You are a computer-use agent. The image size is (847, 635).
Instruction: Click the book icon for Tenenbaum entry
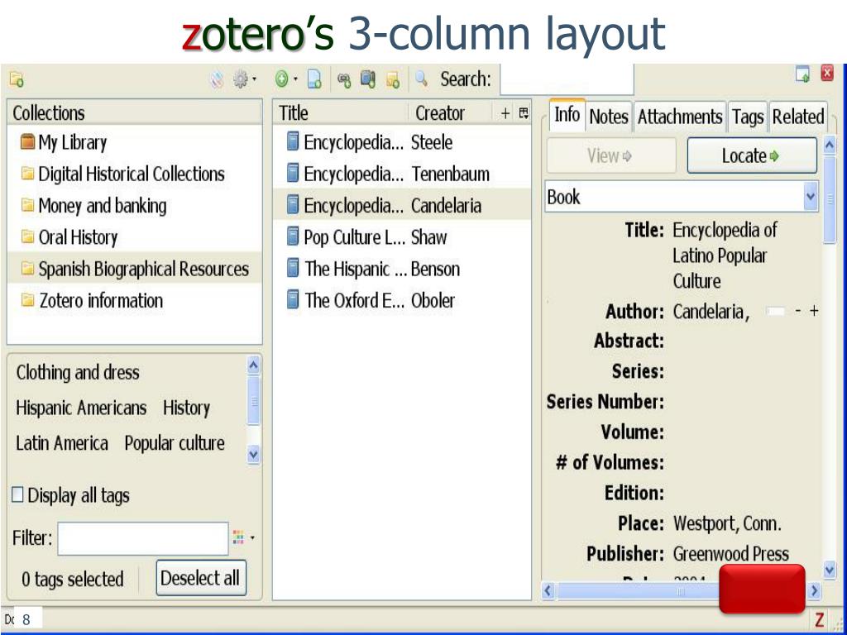(x=292, y=174)
